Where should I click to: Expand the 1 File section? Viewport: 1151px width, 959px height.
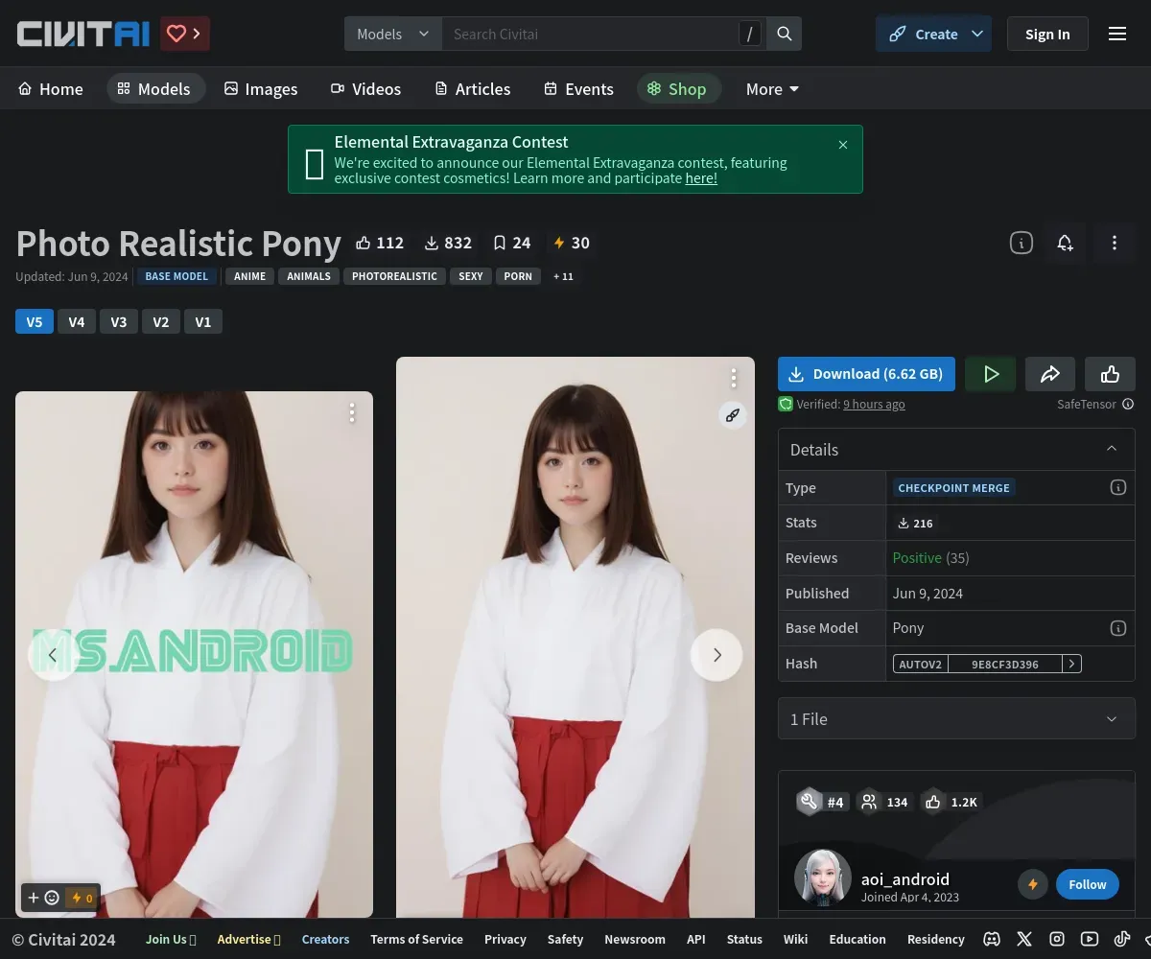[956, 719]
